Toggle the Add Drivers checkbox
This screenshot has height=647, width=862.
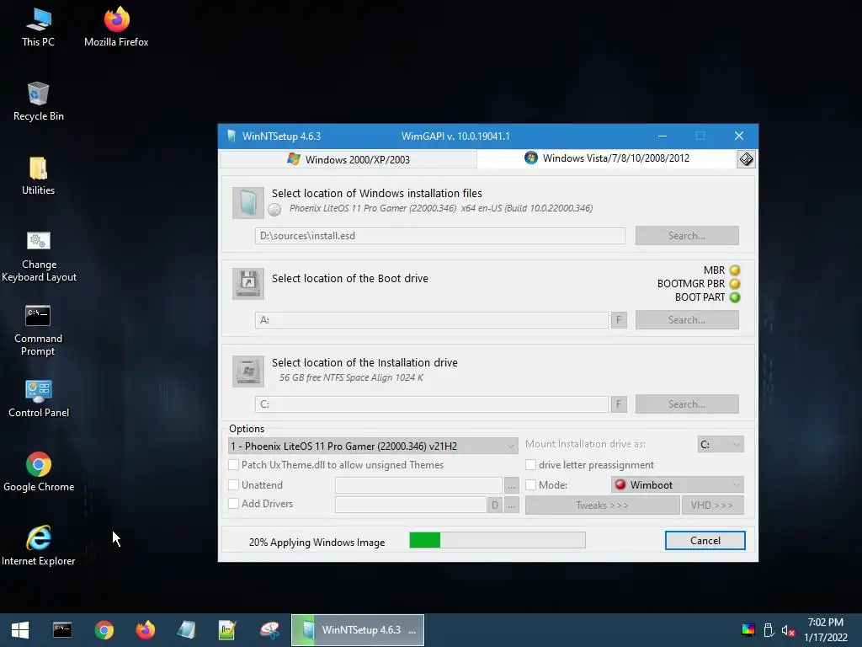234,504
